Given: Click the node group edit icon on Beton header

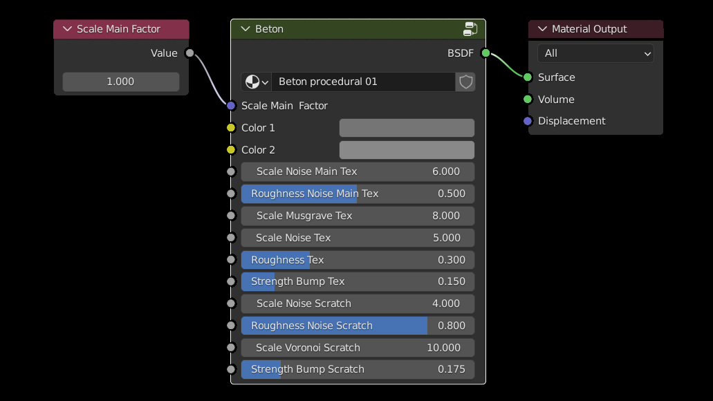Looking at the screenshot, I should coord(470,29).
